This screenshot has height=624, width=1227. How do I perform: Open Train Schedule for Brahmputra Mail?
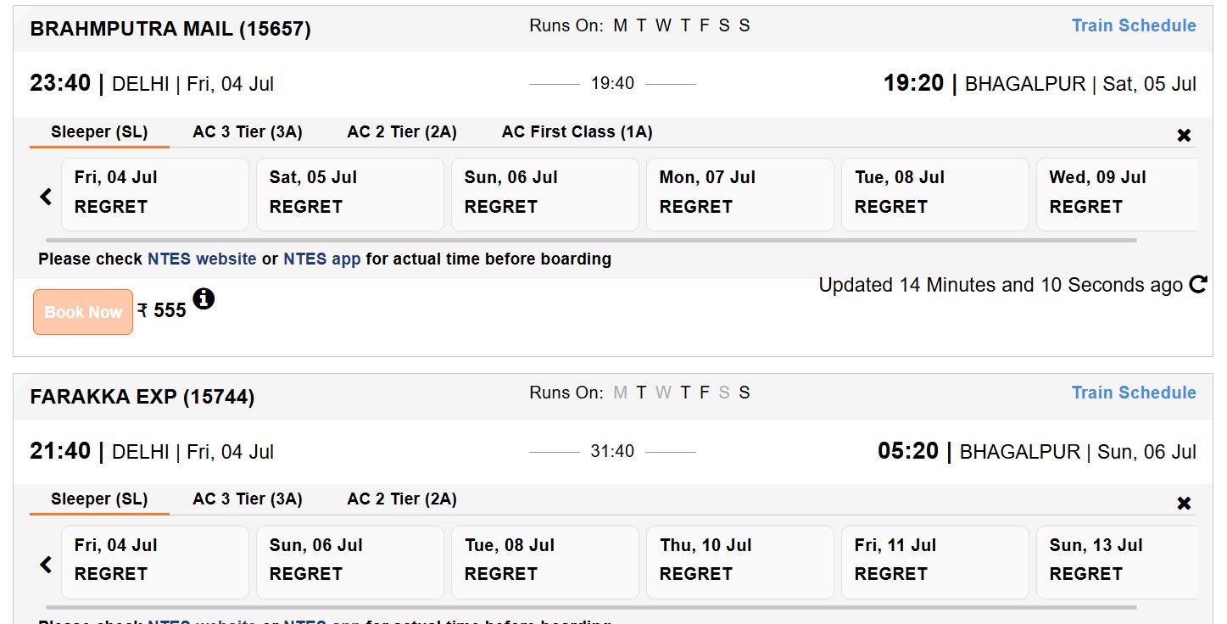[x=1133, y=25]
